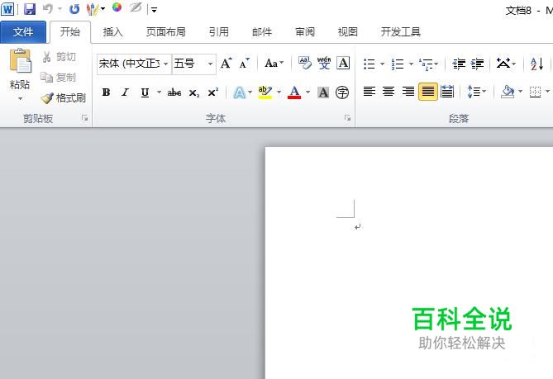Viewport: 553px width, 379px height.
Task: Switch to the 视图 tab
Action: point(348,32)
